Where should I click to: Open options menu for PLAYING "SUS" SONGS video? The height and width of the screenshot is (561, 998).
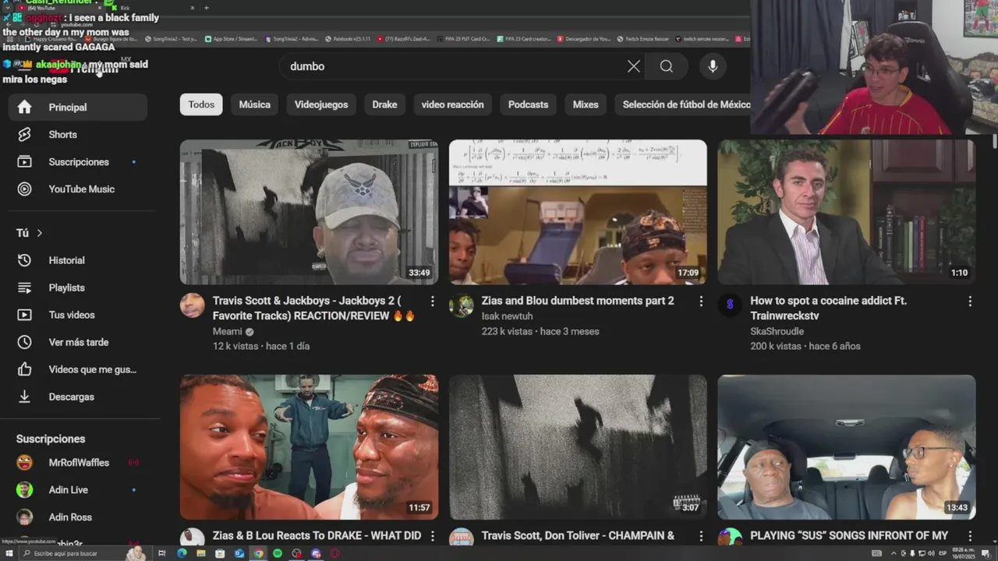pos(970,536)
